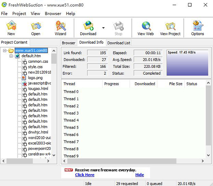Select the Thread 9 row
This screenshot has width=213, height=186.
pos(134,156)
